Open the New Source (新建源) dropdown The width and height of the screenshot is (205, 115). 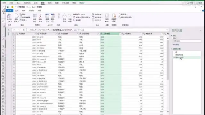pyautogui.click(x=123, y=14)
